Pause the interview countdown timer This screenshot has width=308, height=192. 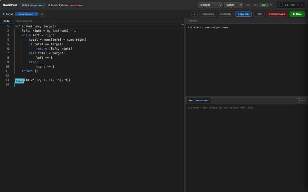(x=298, y=5)
